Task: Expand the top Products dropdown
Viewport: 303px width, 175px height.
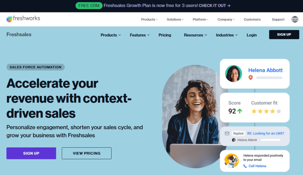Action: pos(149,19)
